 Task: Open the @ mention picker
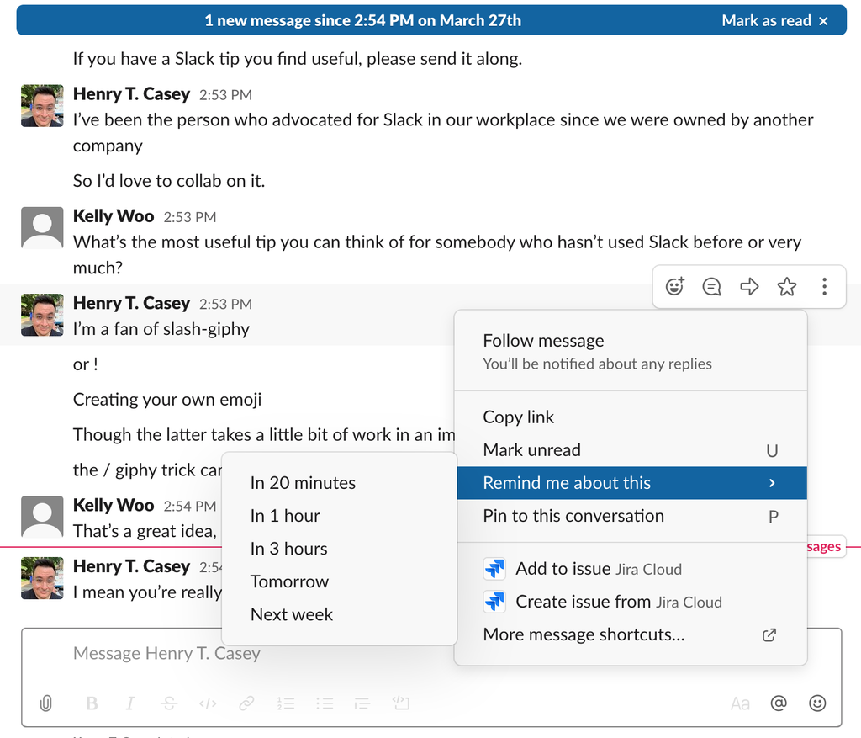[779, 703]
